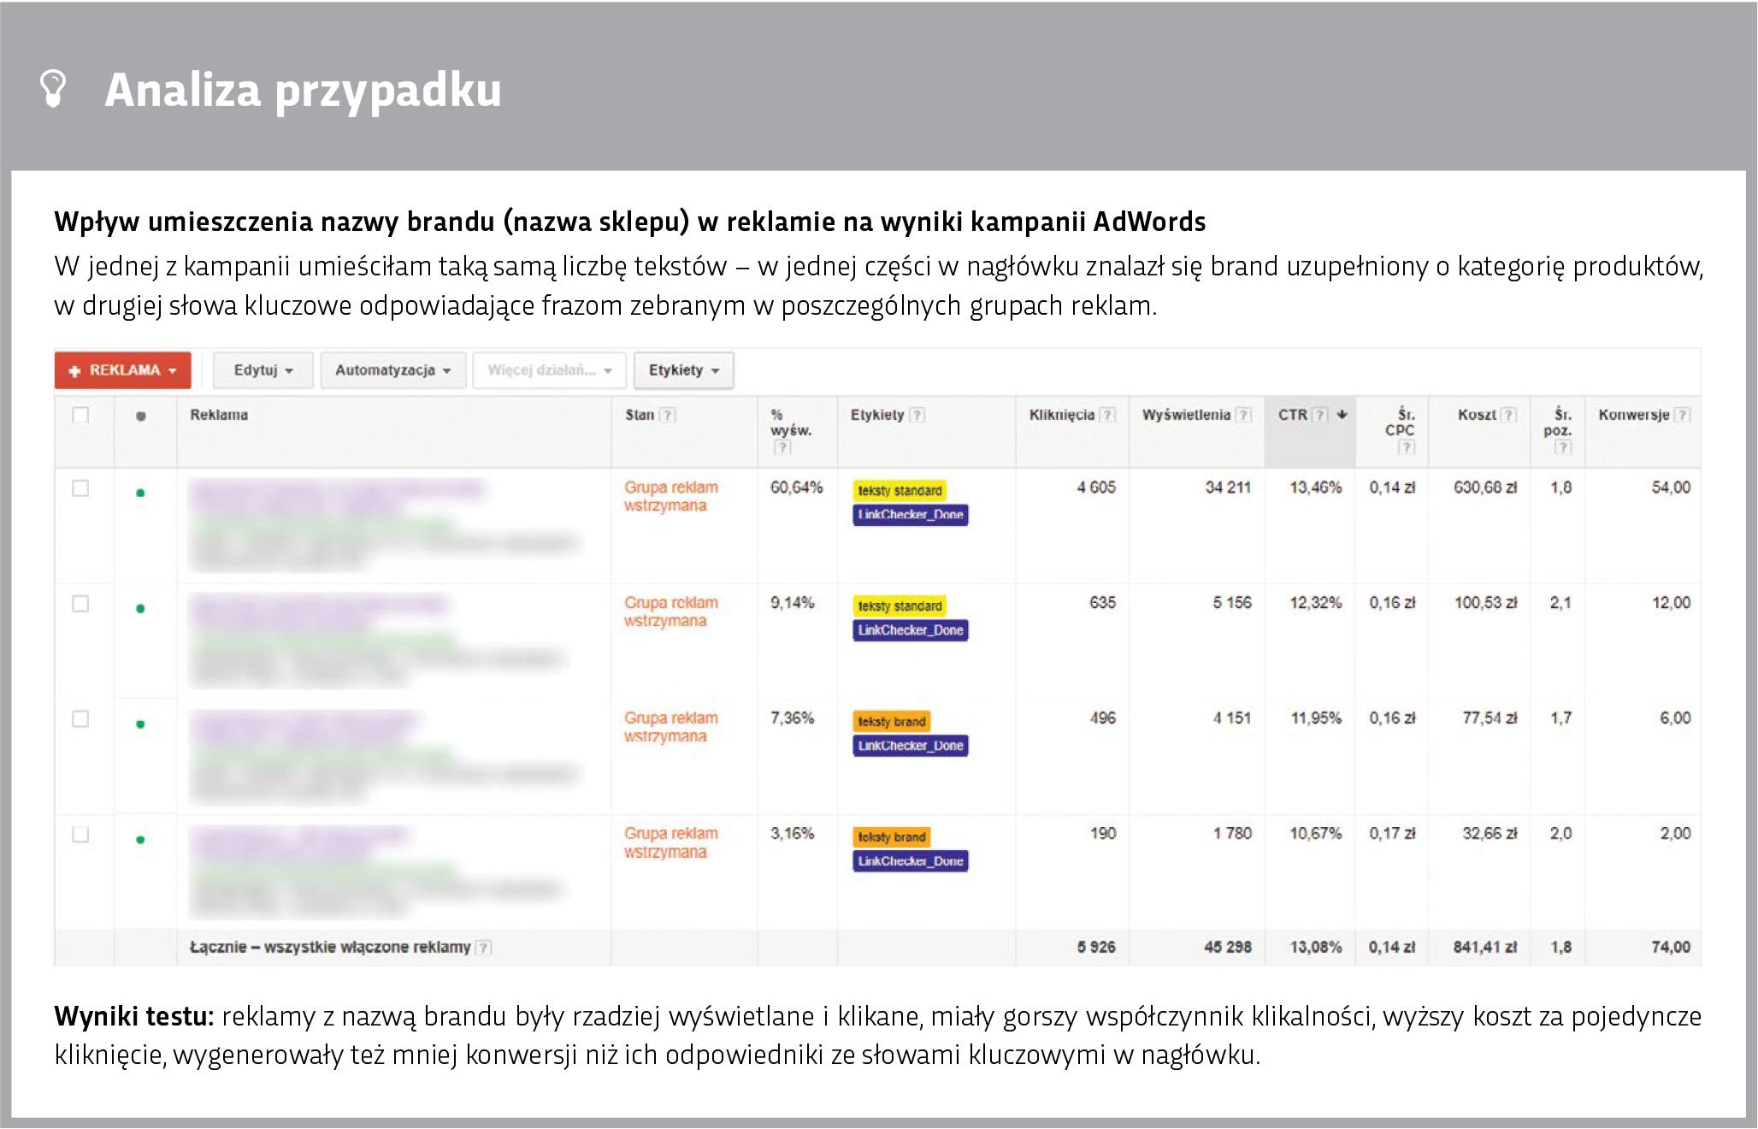Tick checkbox for the 7,36% ad row
Image resolution: width=1758 pixels, height=1129 pixels.
coord(80,719)
